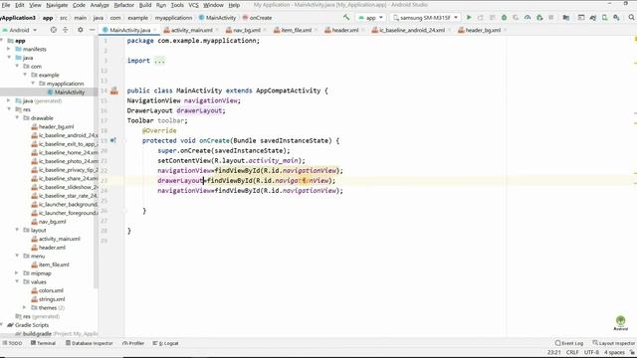Click the Attach Debugger to Android Process icon
Image resolution: width=637 pixels, height=358 pixels.
539,18
